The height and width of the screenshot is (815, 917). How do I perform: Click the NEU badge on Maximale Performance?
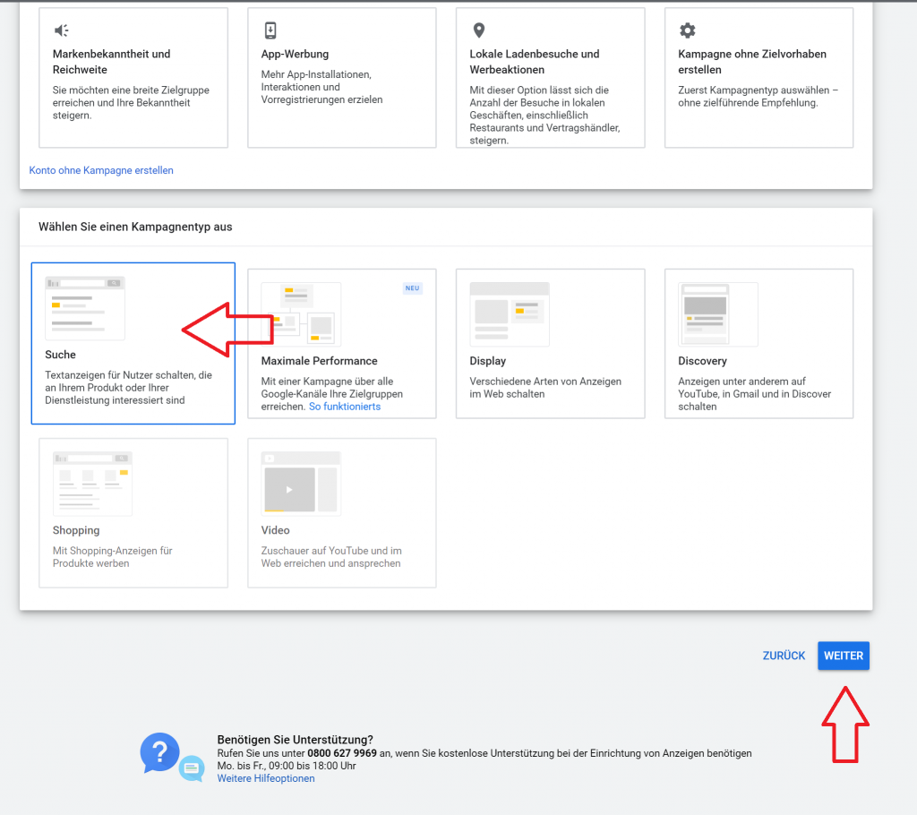click(412, 288)
